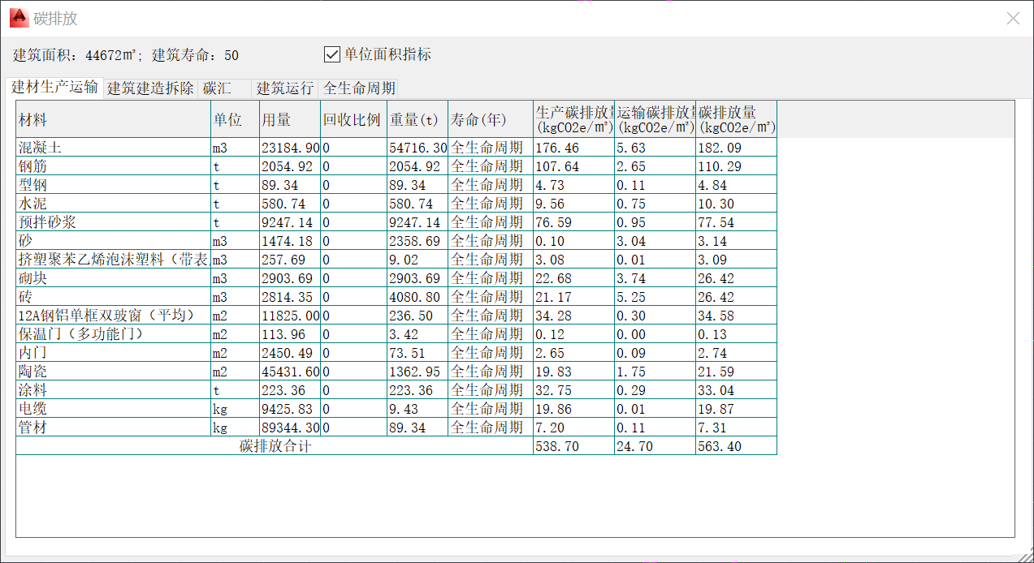
Task: Click the AutoCAD app icon in title bar
Action: [x=18, y=18]
